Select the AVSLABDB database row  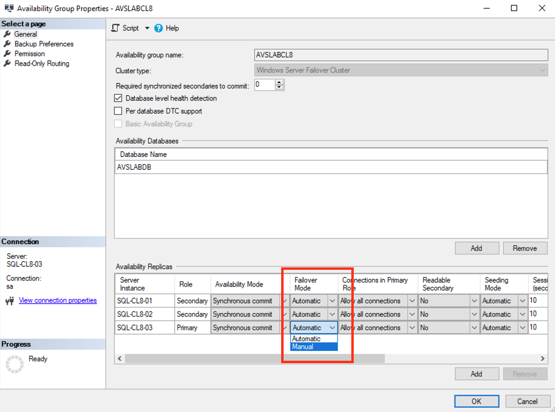coord(331,167)
